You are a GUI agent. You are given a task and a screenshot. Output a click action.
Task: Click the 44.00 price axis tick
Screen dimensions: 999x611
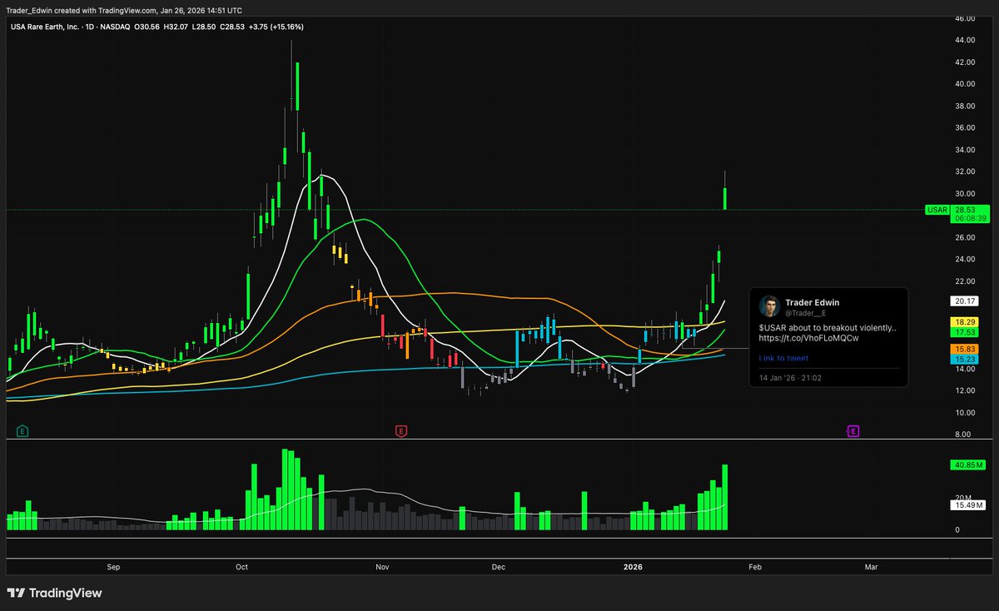pyautogui.click(x=965, y=40)
